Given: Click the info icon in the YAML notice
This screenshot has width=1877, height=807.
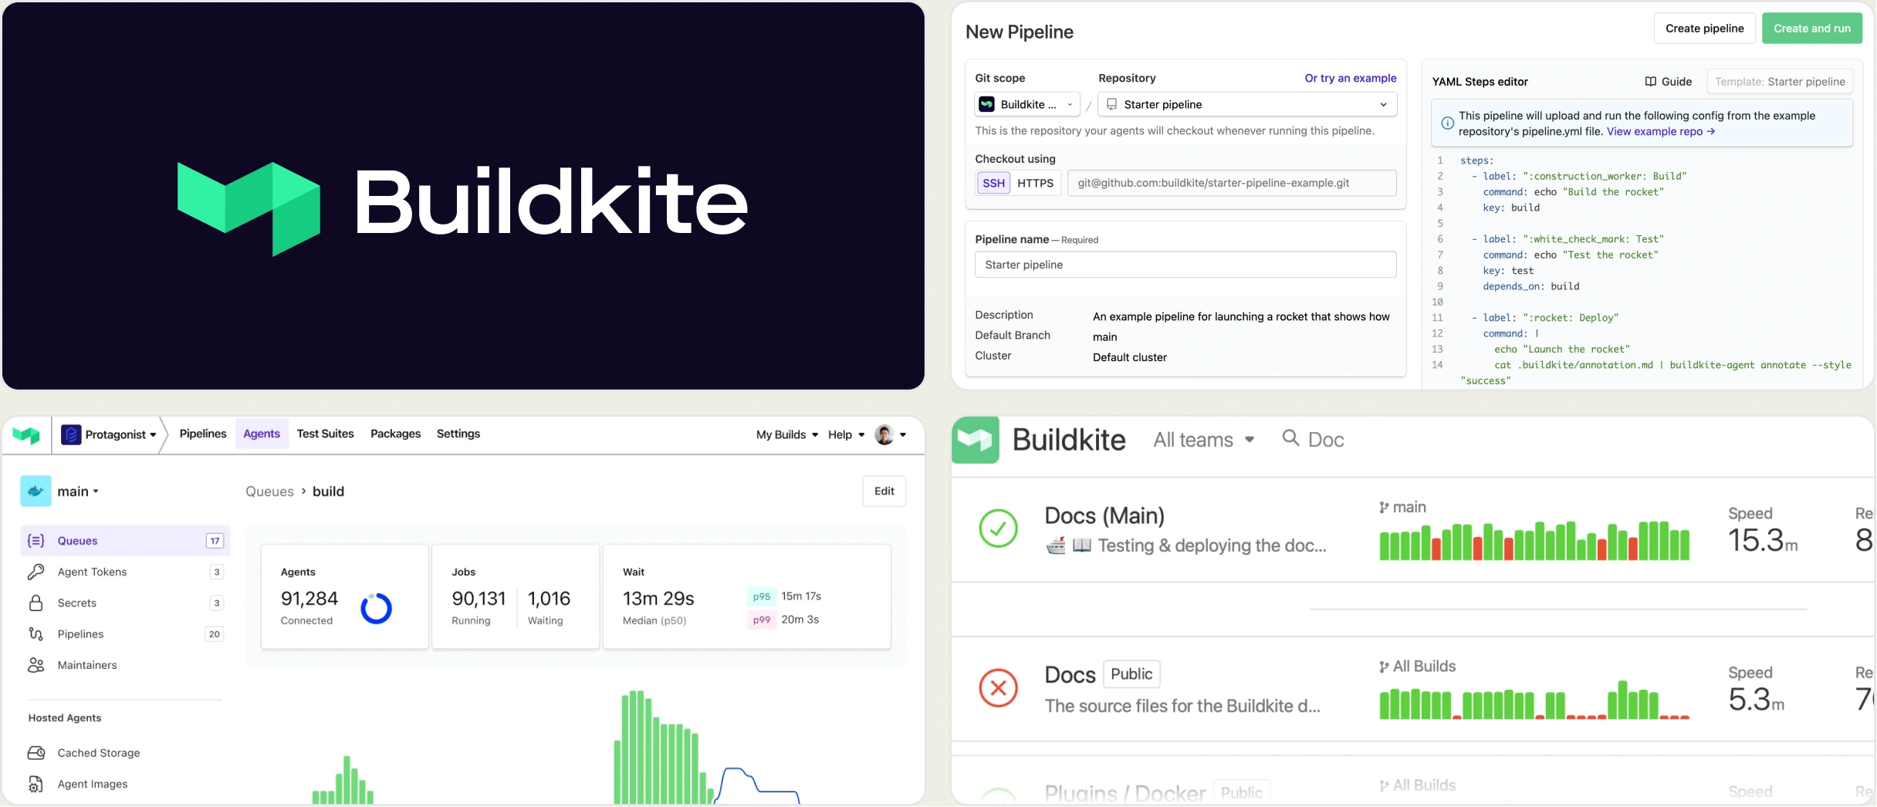Looking at the screenshot, I should point(1448,123).
